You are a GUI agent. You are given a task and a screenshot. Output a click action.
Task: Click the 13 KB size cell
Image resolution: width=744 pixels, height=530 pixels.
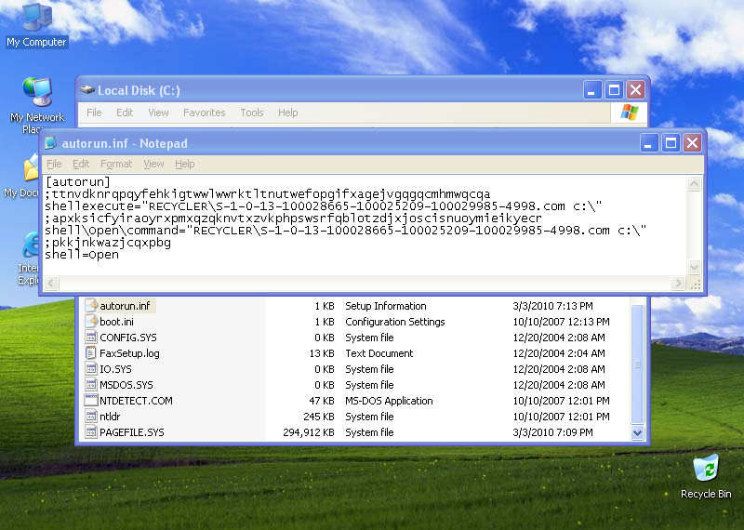point(322,353)
